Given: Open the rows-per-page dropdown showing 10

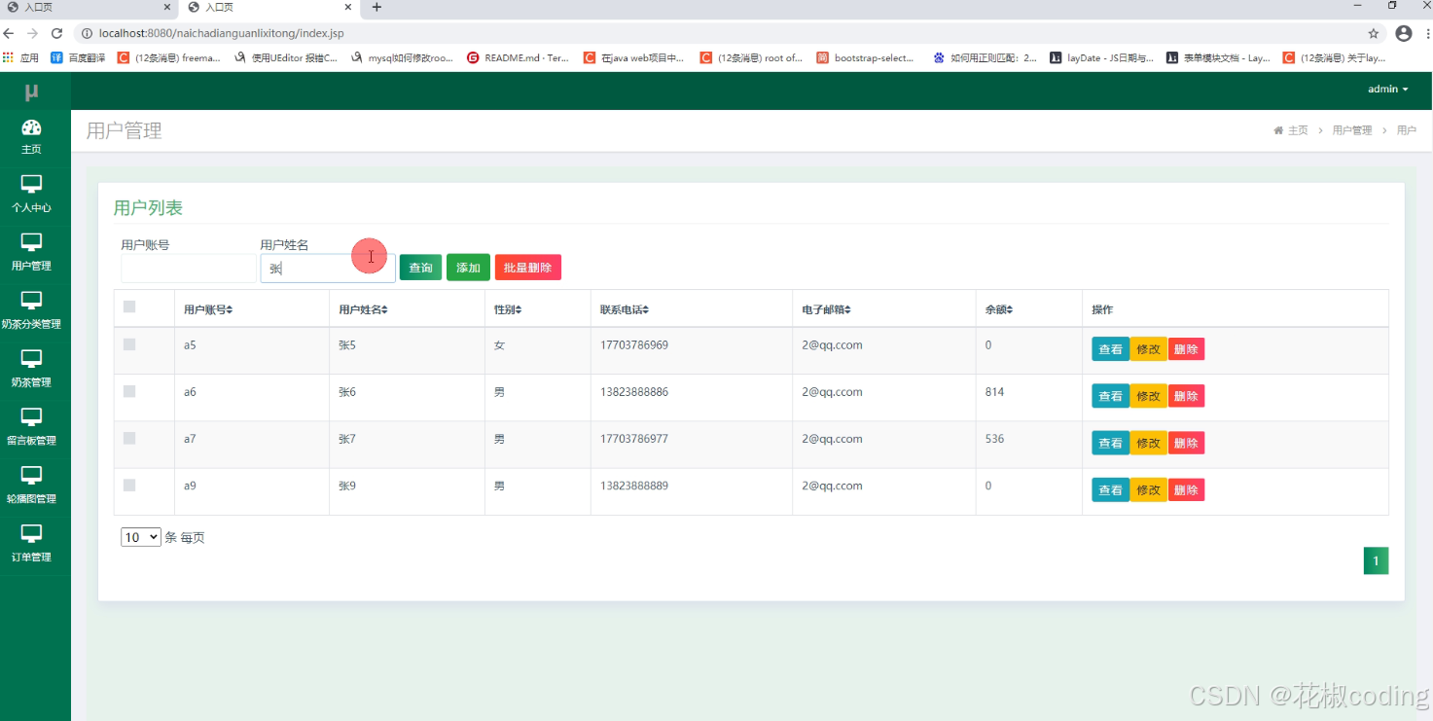Looking at the screenshot, I should (141, 537).
